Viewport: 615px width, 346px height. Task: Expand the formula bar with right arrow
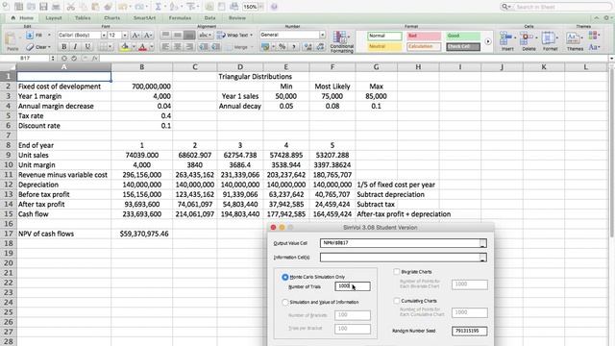click(x=611, y=58)
